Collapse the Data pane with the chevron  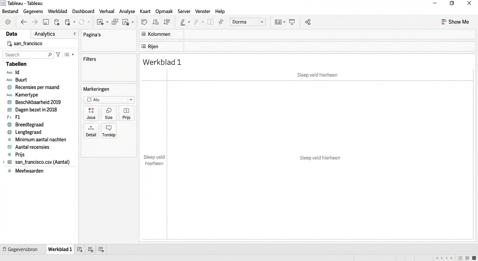[74, 34]
